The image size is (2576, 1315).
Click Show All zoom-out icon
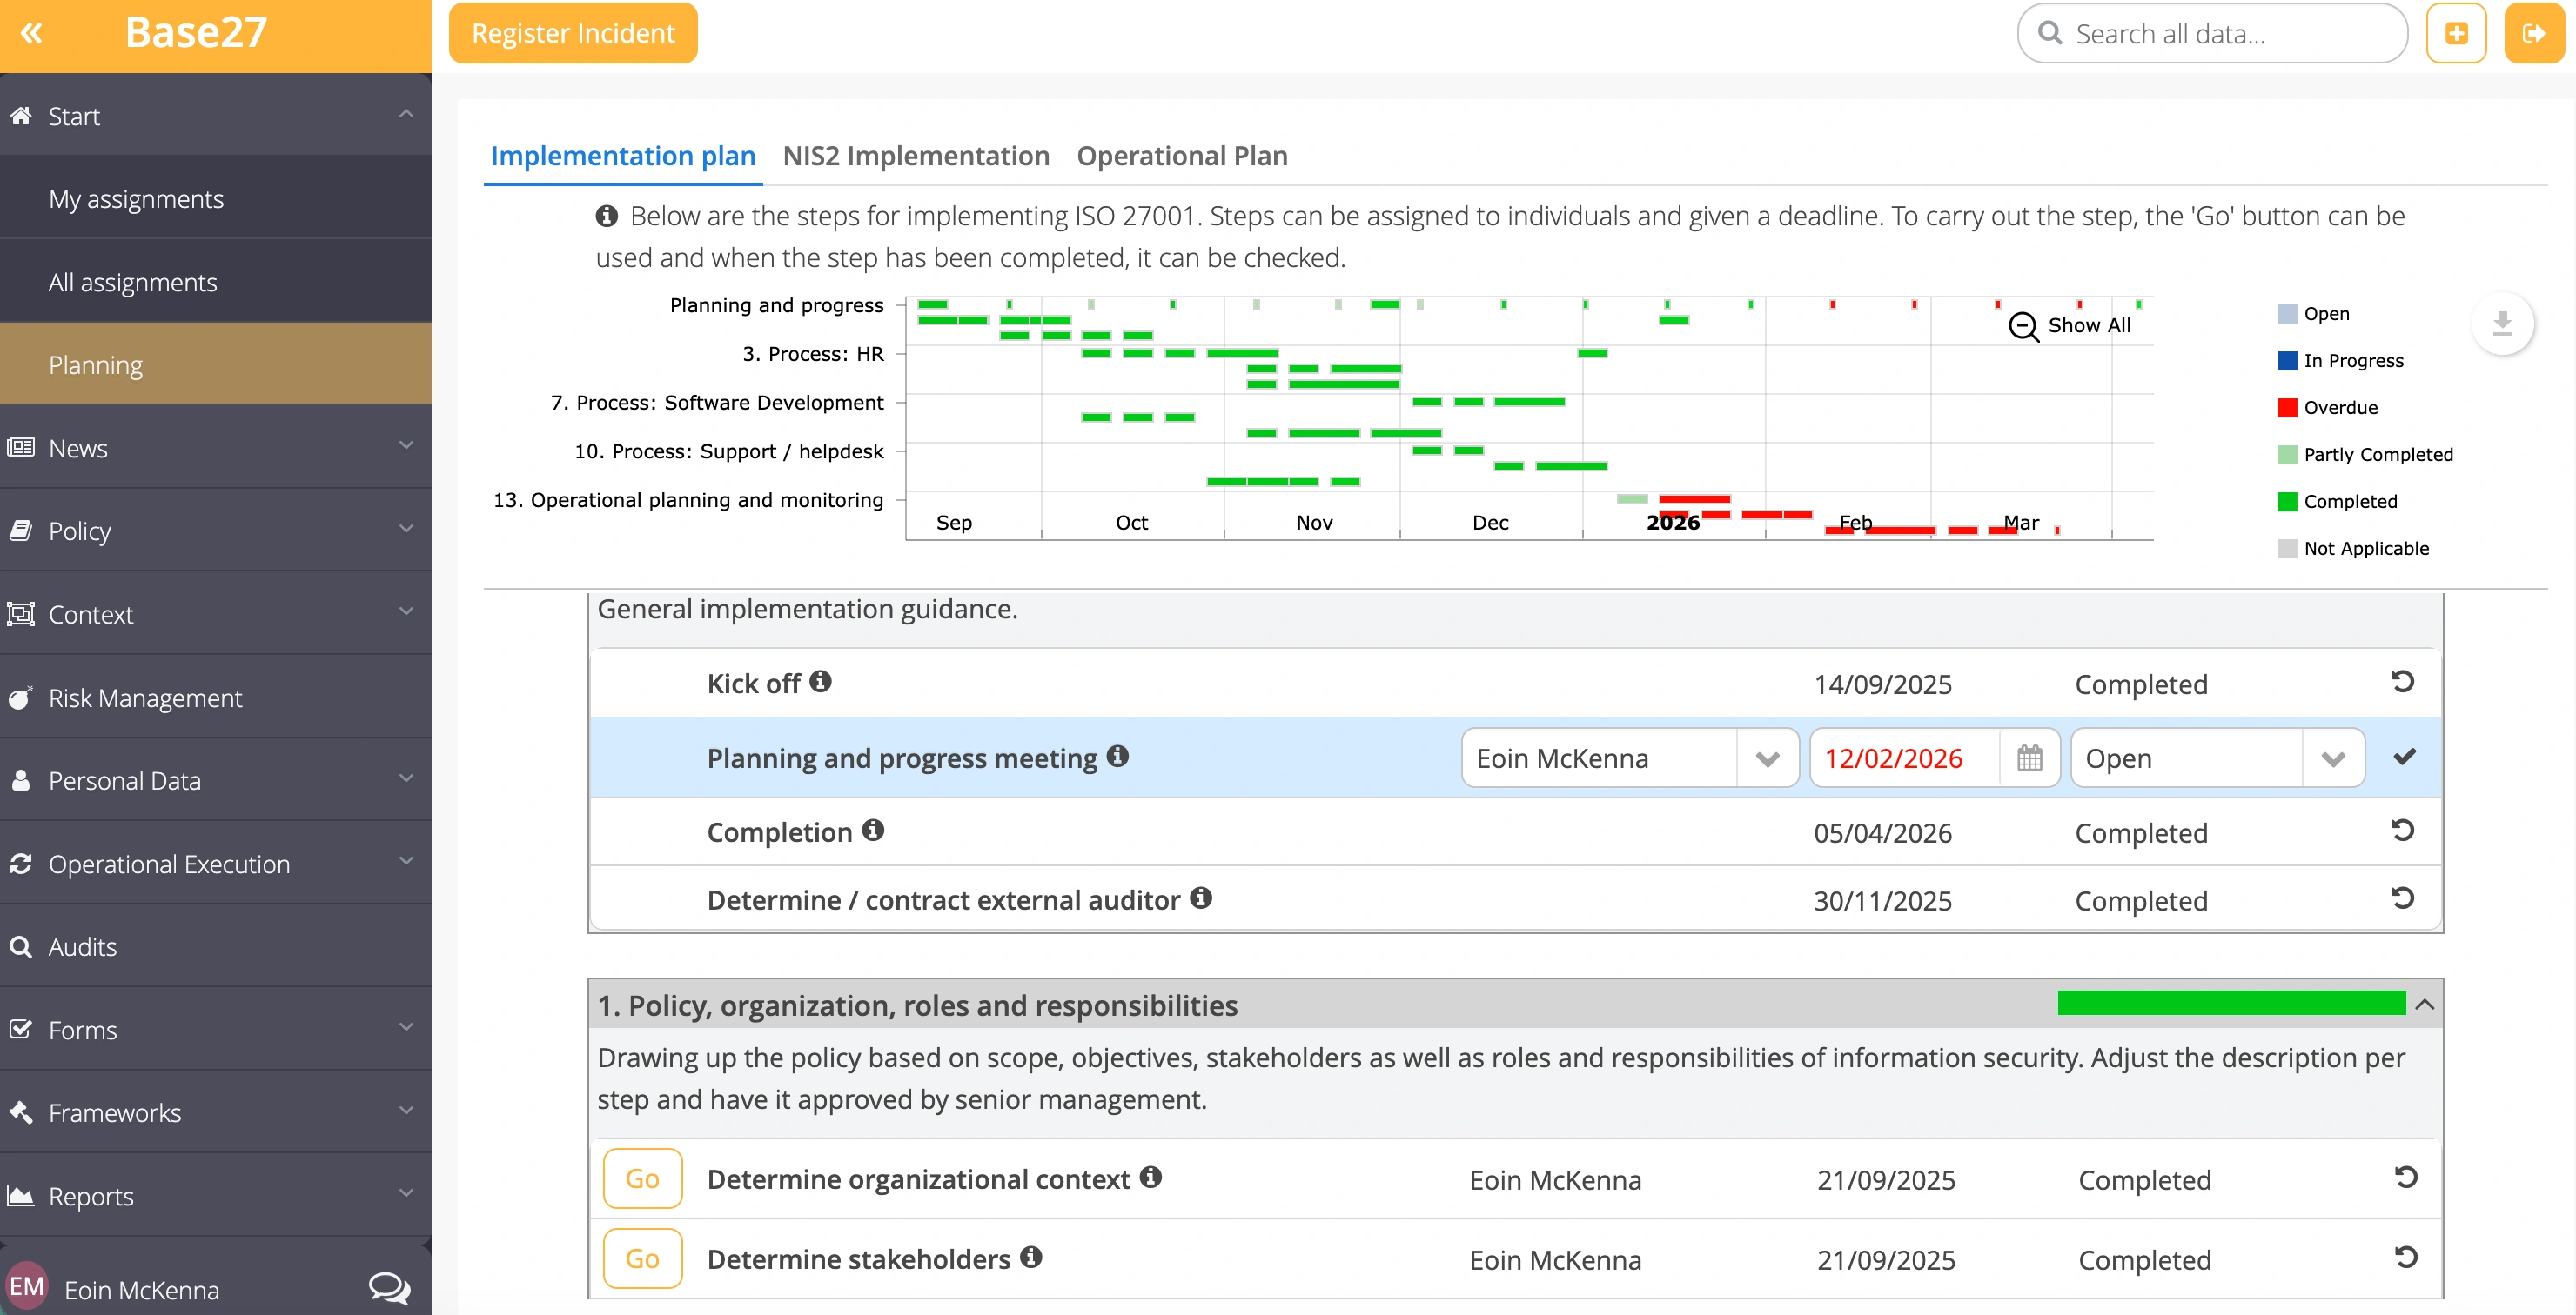[x=2023, y=326]
